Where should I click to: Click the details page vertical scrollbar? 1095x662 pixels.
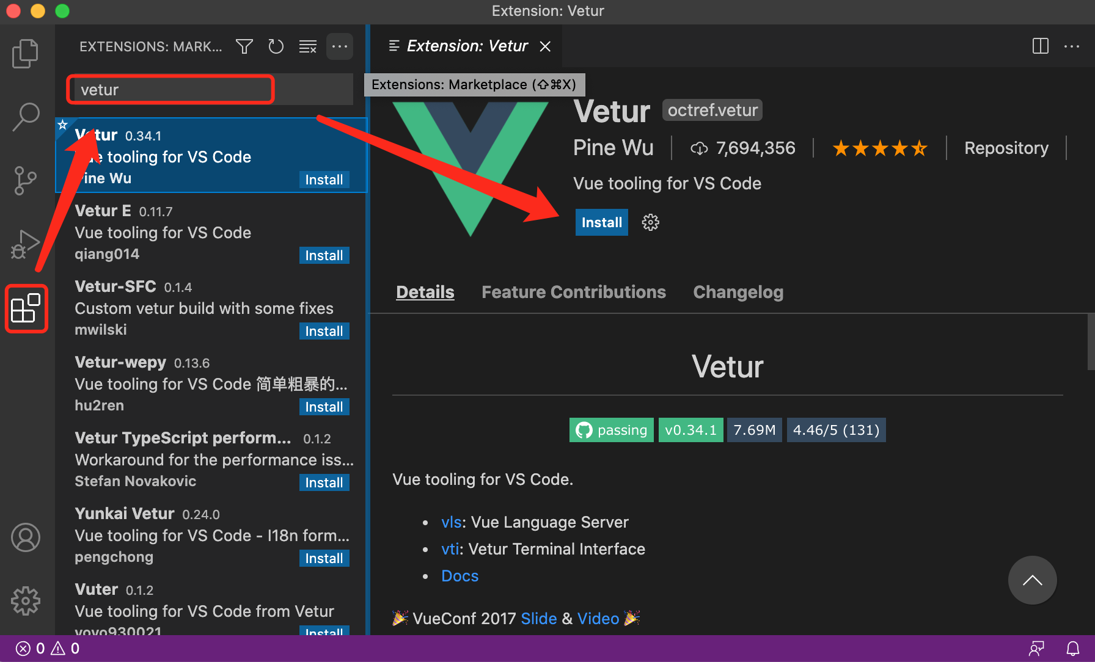pos(1091,342)
